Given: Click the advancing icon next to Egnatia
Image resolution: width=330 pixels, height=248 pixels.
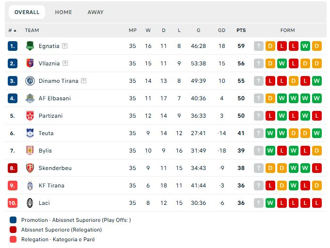Looking at the screenshot, I should [x=65, y=46].
